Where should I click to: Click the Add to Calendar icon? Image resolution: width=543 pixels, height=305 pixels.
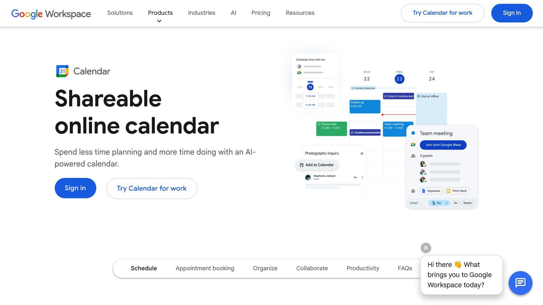[301, 165]
